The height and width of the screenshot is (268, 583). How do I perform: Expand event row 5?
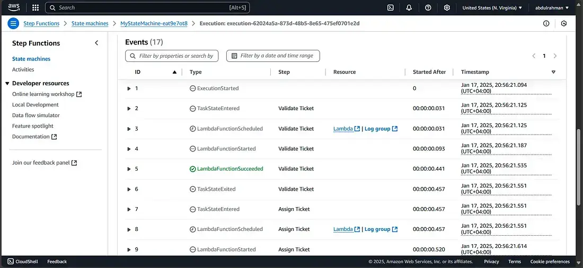(129, 169)
